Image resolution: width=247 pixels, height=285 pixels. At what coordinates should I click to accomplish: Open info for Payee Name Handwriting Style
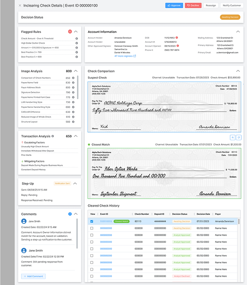[73, 107]
